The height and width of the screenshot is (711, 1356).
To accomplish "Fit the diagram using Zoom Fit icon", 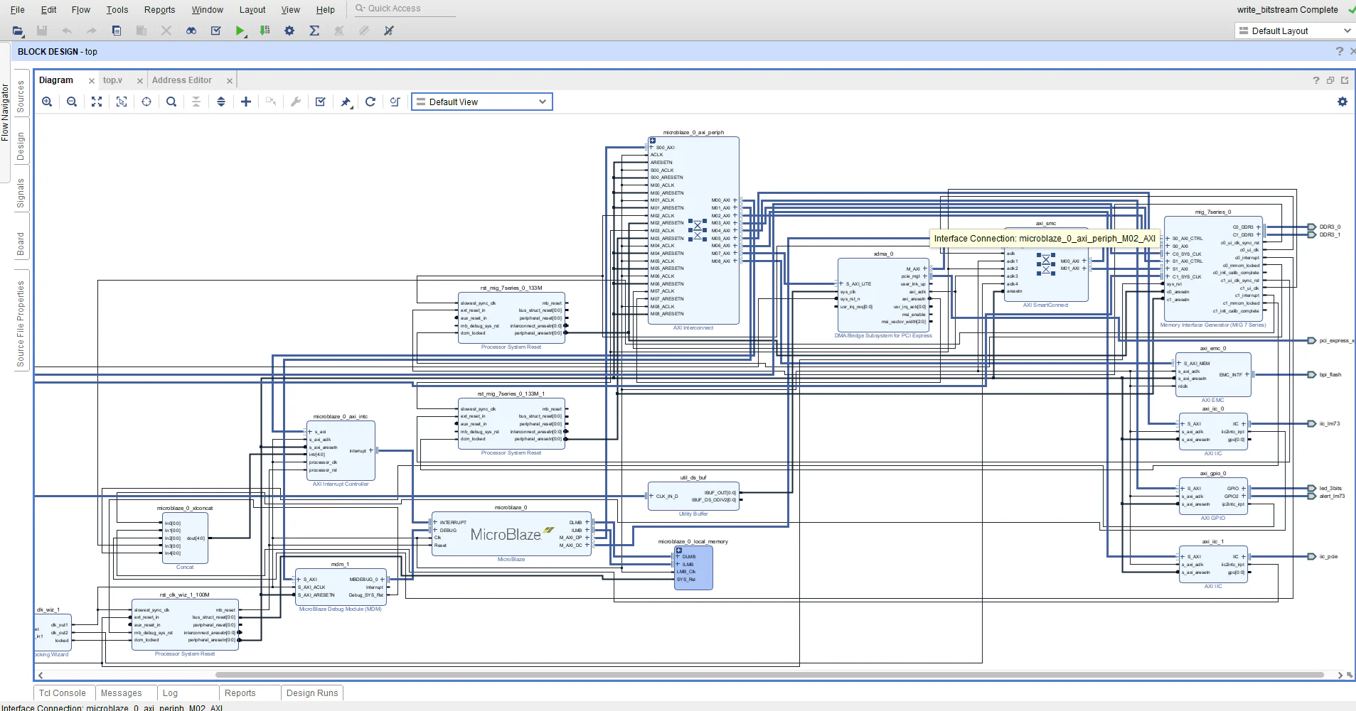I will coord(97,102).
